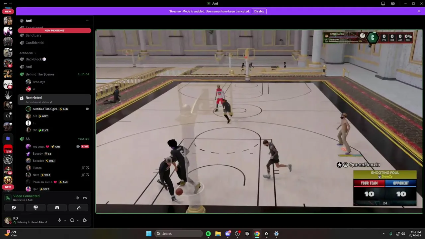Image resolution: width=425 pixels, height=239 pixels.
Task: Open Epic Games Launcher from taskbar
Action: tap(247, 234)
